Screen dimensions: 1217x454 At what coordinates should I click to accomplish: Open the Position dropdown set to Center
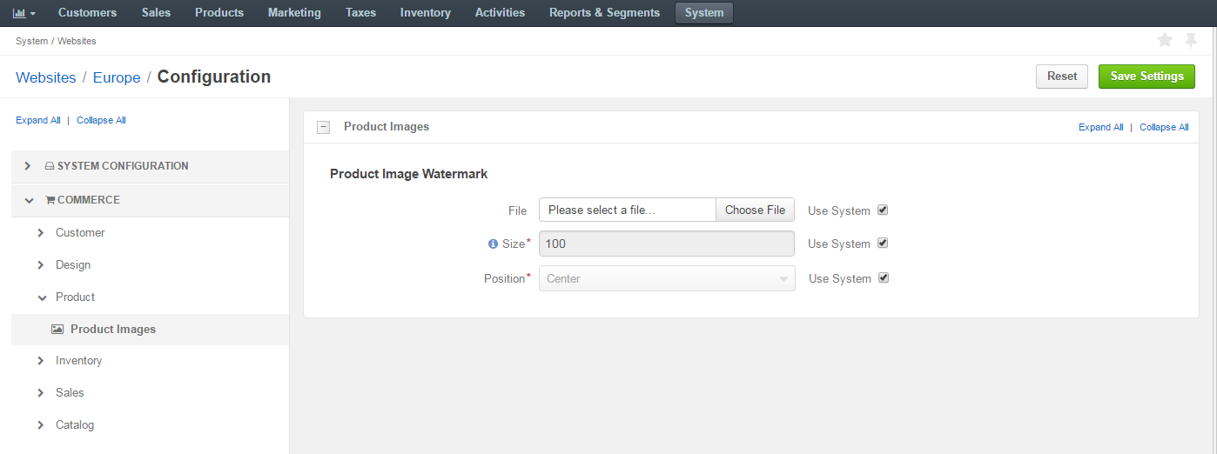667,278
